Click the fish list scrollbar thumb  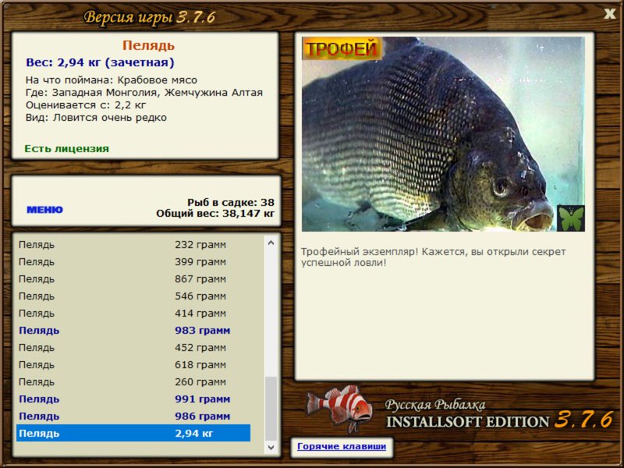pyautogui.click(x=271, y=409)
